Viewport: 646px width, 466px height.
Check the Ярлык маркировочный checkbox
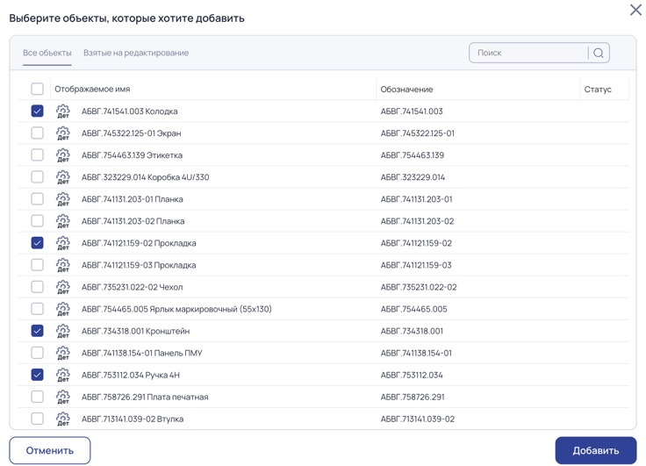coord(37,309)
